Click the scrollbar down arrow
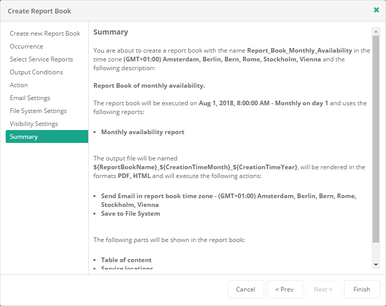 376,265
